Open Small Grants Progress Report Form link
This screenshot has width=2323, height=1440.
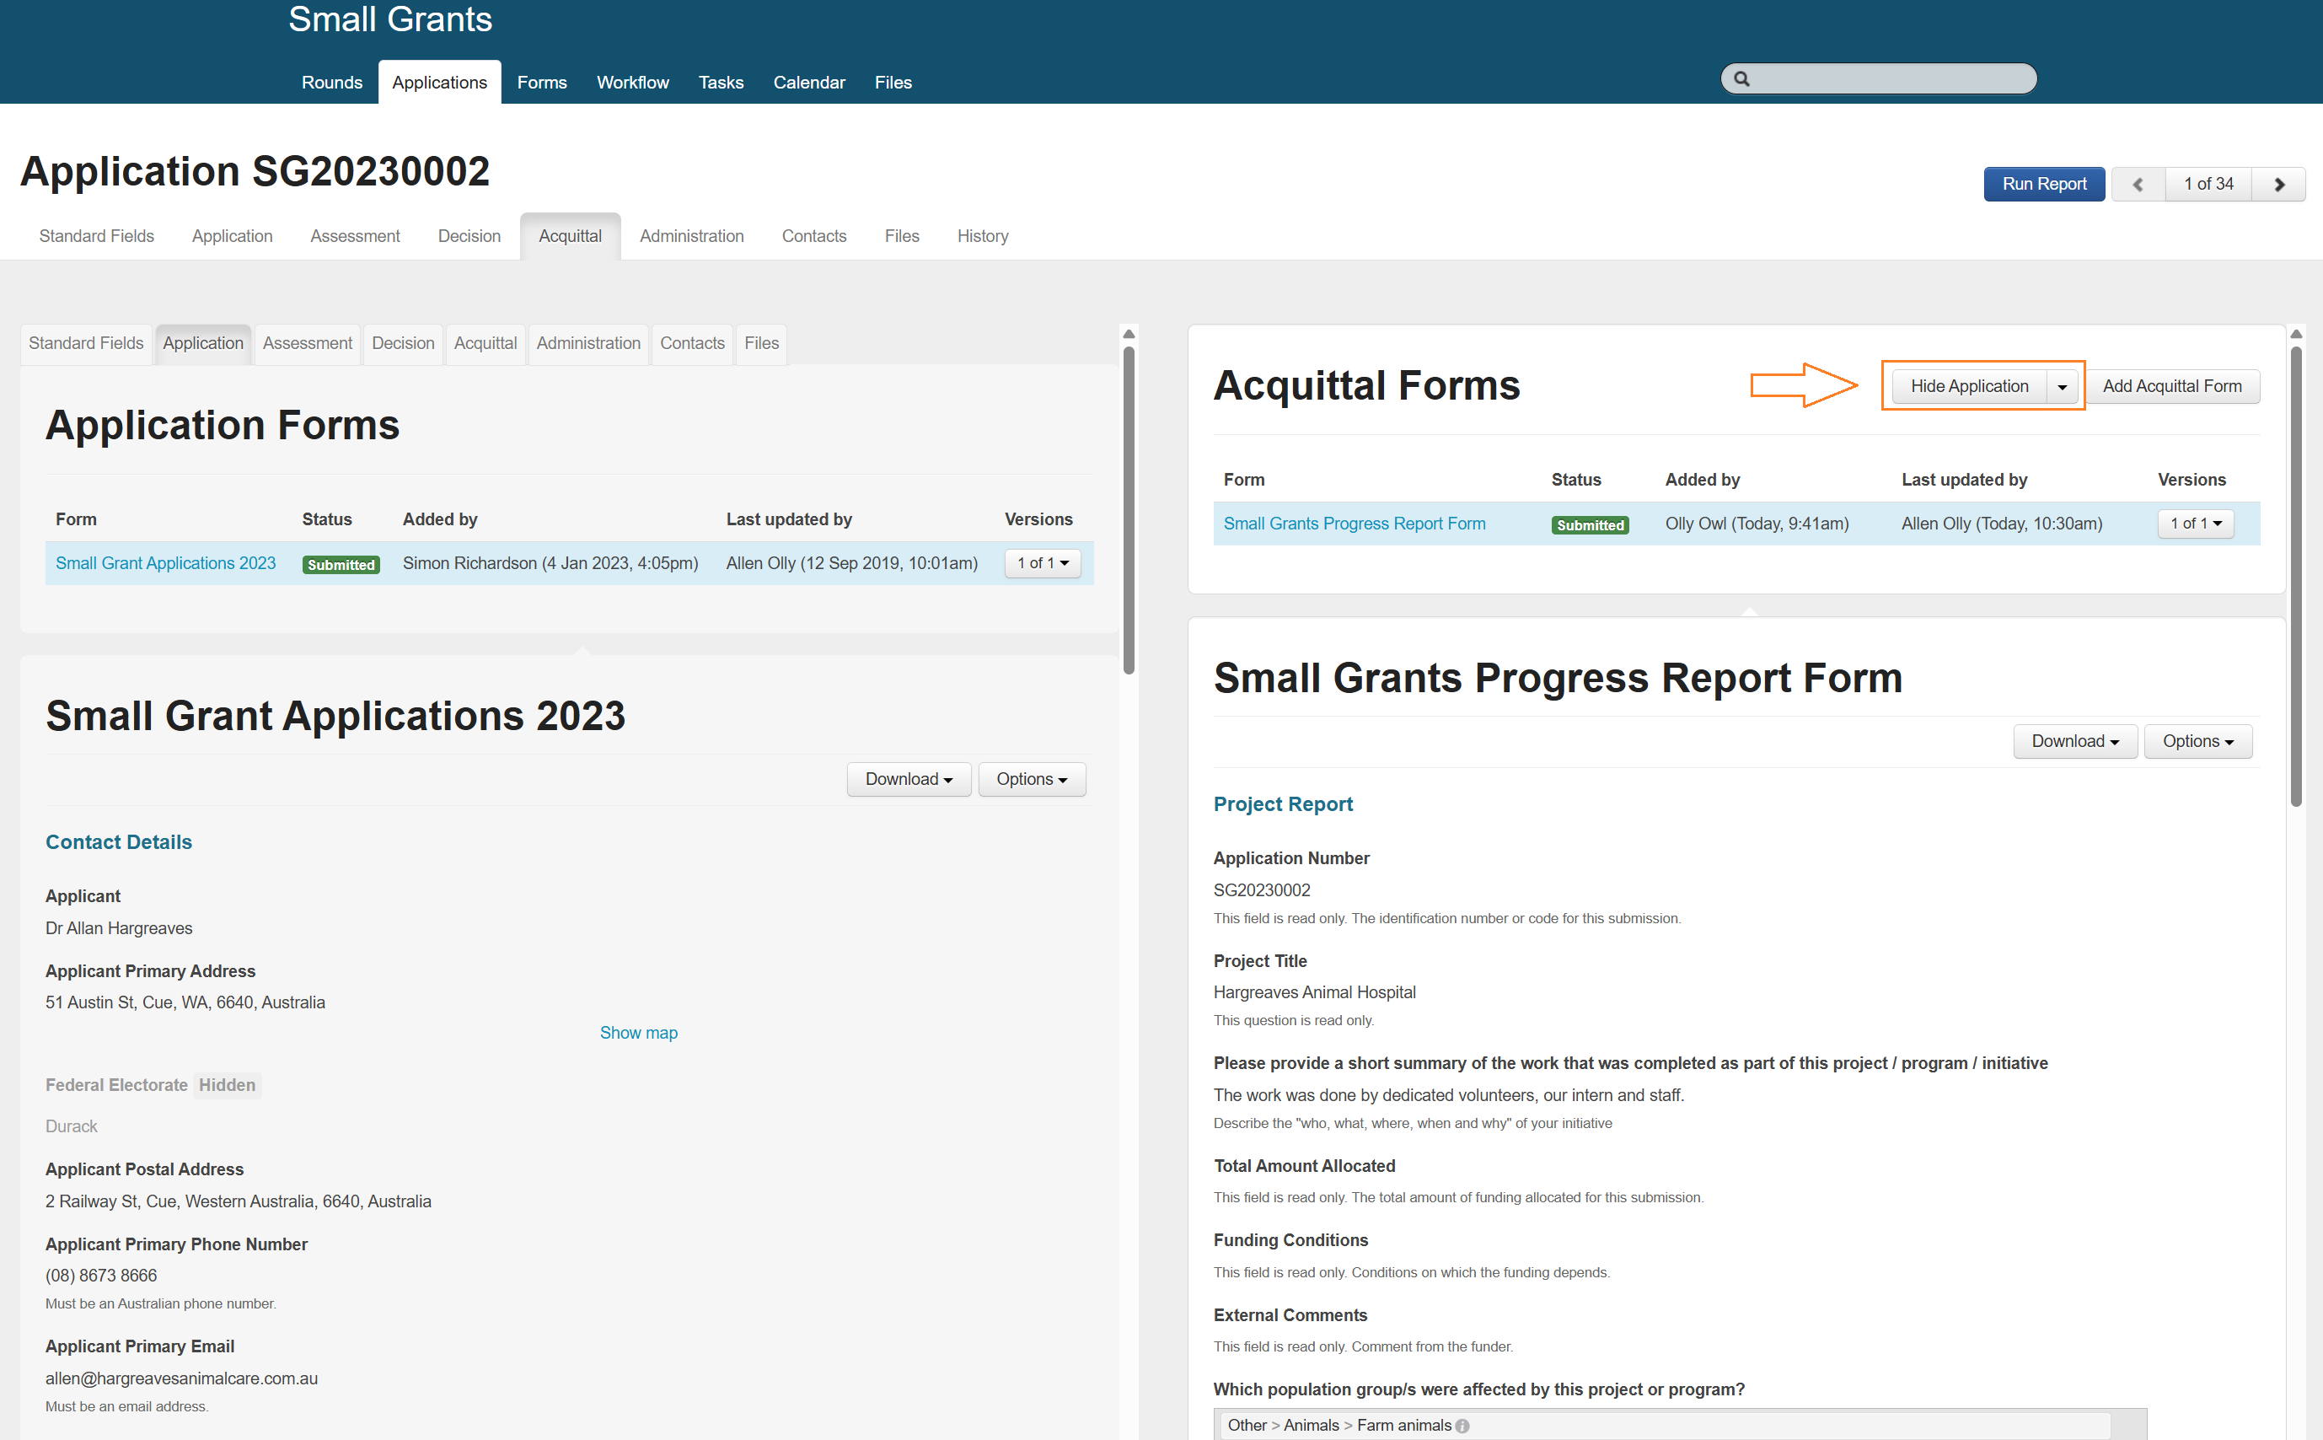pyautogui.click(x=1353, y=524)
